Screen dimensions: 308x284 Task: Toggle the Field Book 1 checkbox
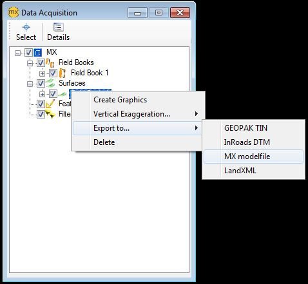point(53,73)
